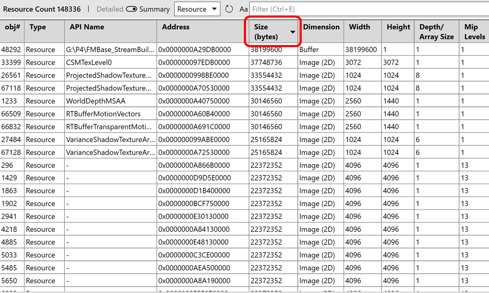Select row with obj# 1902
This screenshot has width=489, height=293.
(x=244, y=203)
